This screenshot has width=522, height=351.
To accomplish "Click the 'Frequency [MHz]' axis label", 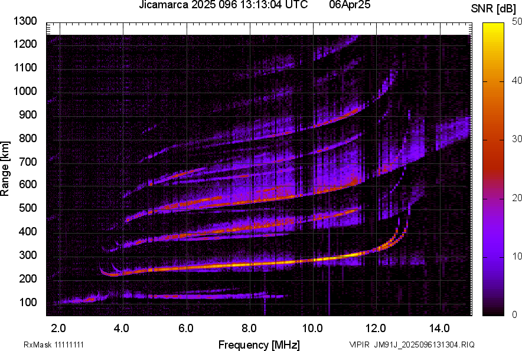I will point(259,345).
